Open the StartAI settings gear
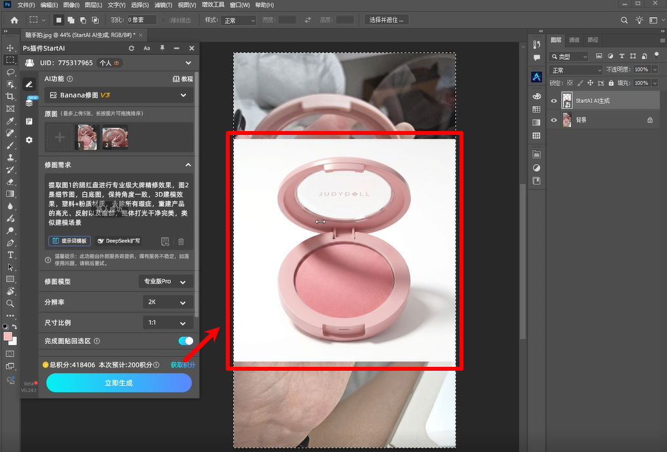This screenshot has height=452, width=667. (x=29, y=140)
